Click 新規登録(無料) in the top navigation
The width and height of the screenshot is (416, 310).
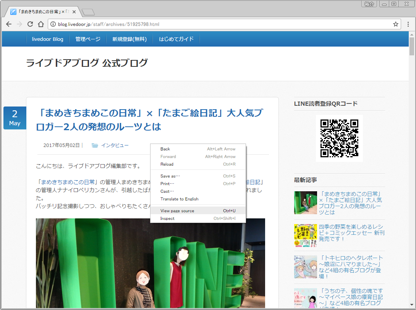click(129, 39)
